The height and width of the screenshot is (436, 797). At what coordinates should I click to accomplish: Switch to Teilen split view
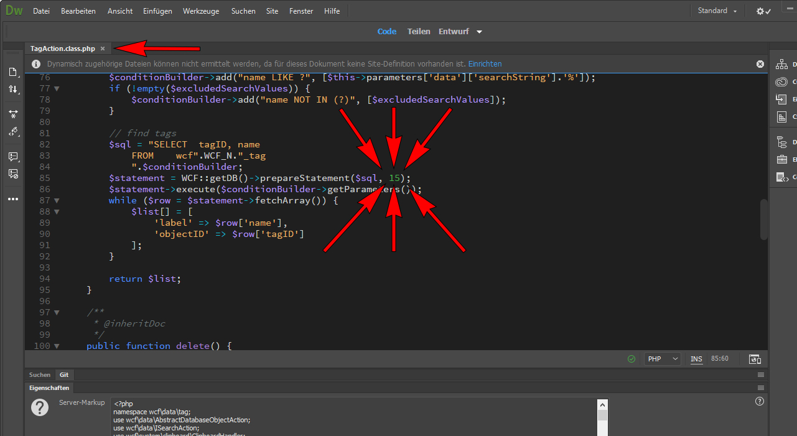(419, 32)
